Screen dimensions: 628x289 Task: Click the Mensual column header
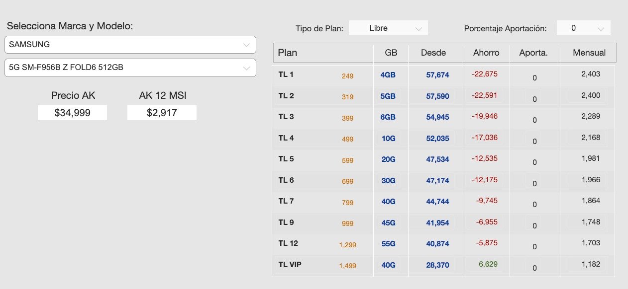pyautogui.click(x=589, y=53)
